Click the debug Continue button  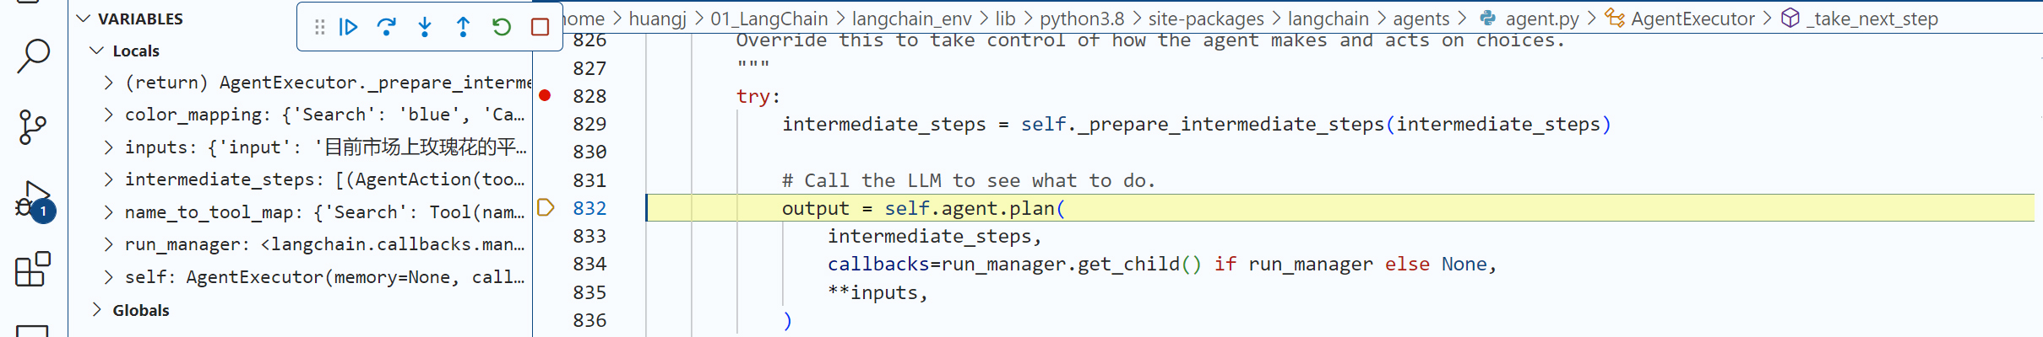tap(348, 28)
